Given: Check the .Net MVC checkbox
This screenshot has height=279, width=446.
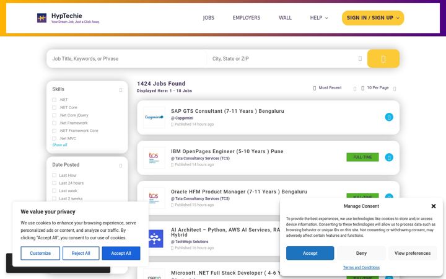Looking at the screenshot, I should (x=54, y=138).
